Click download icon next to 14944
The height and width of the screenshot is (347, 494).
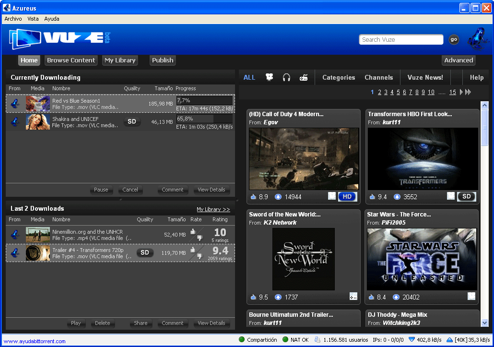click(278, 197)
